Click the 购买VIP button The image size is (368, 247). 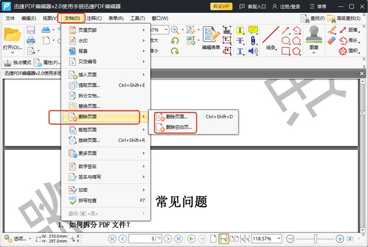[221, 6]
